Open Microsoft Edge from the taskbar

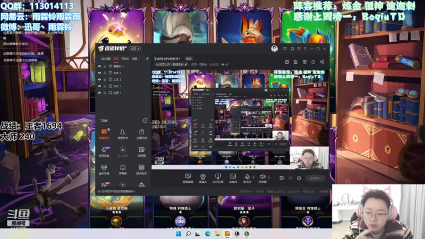coord(208,234)
